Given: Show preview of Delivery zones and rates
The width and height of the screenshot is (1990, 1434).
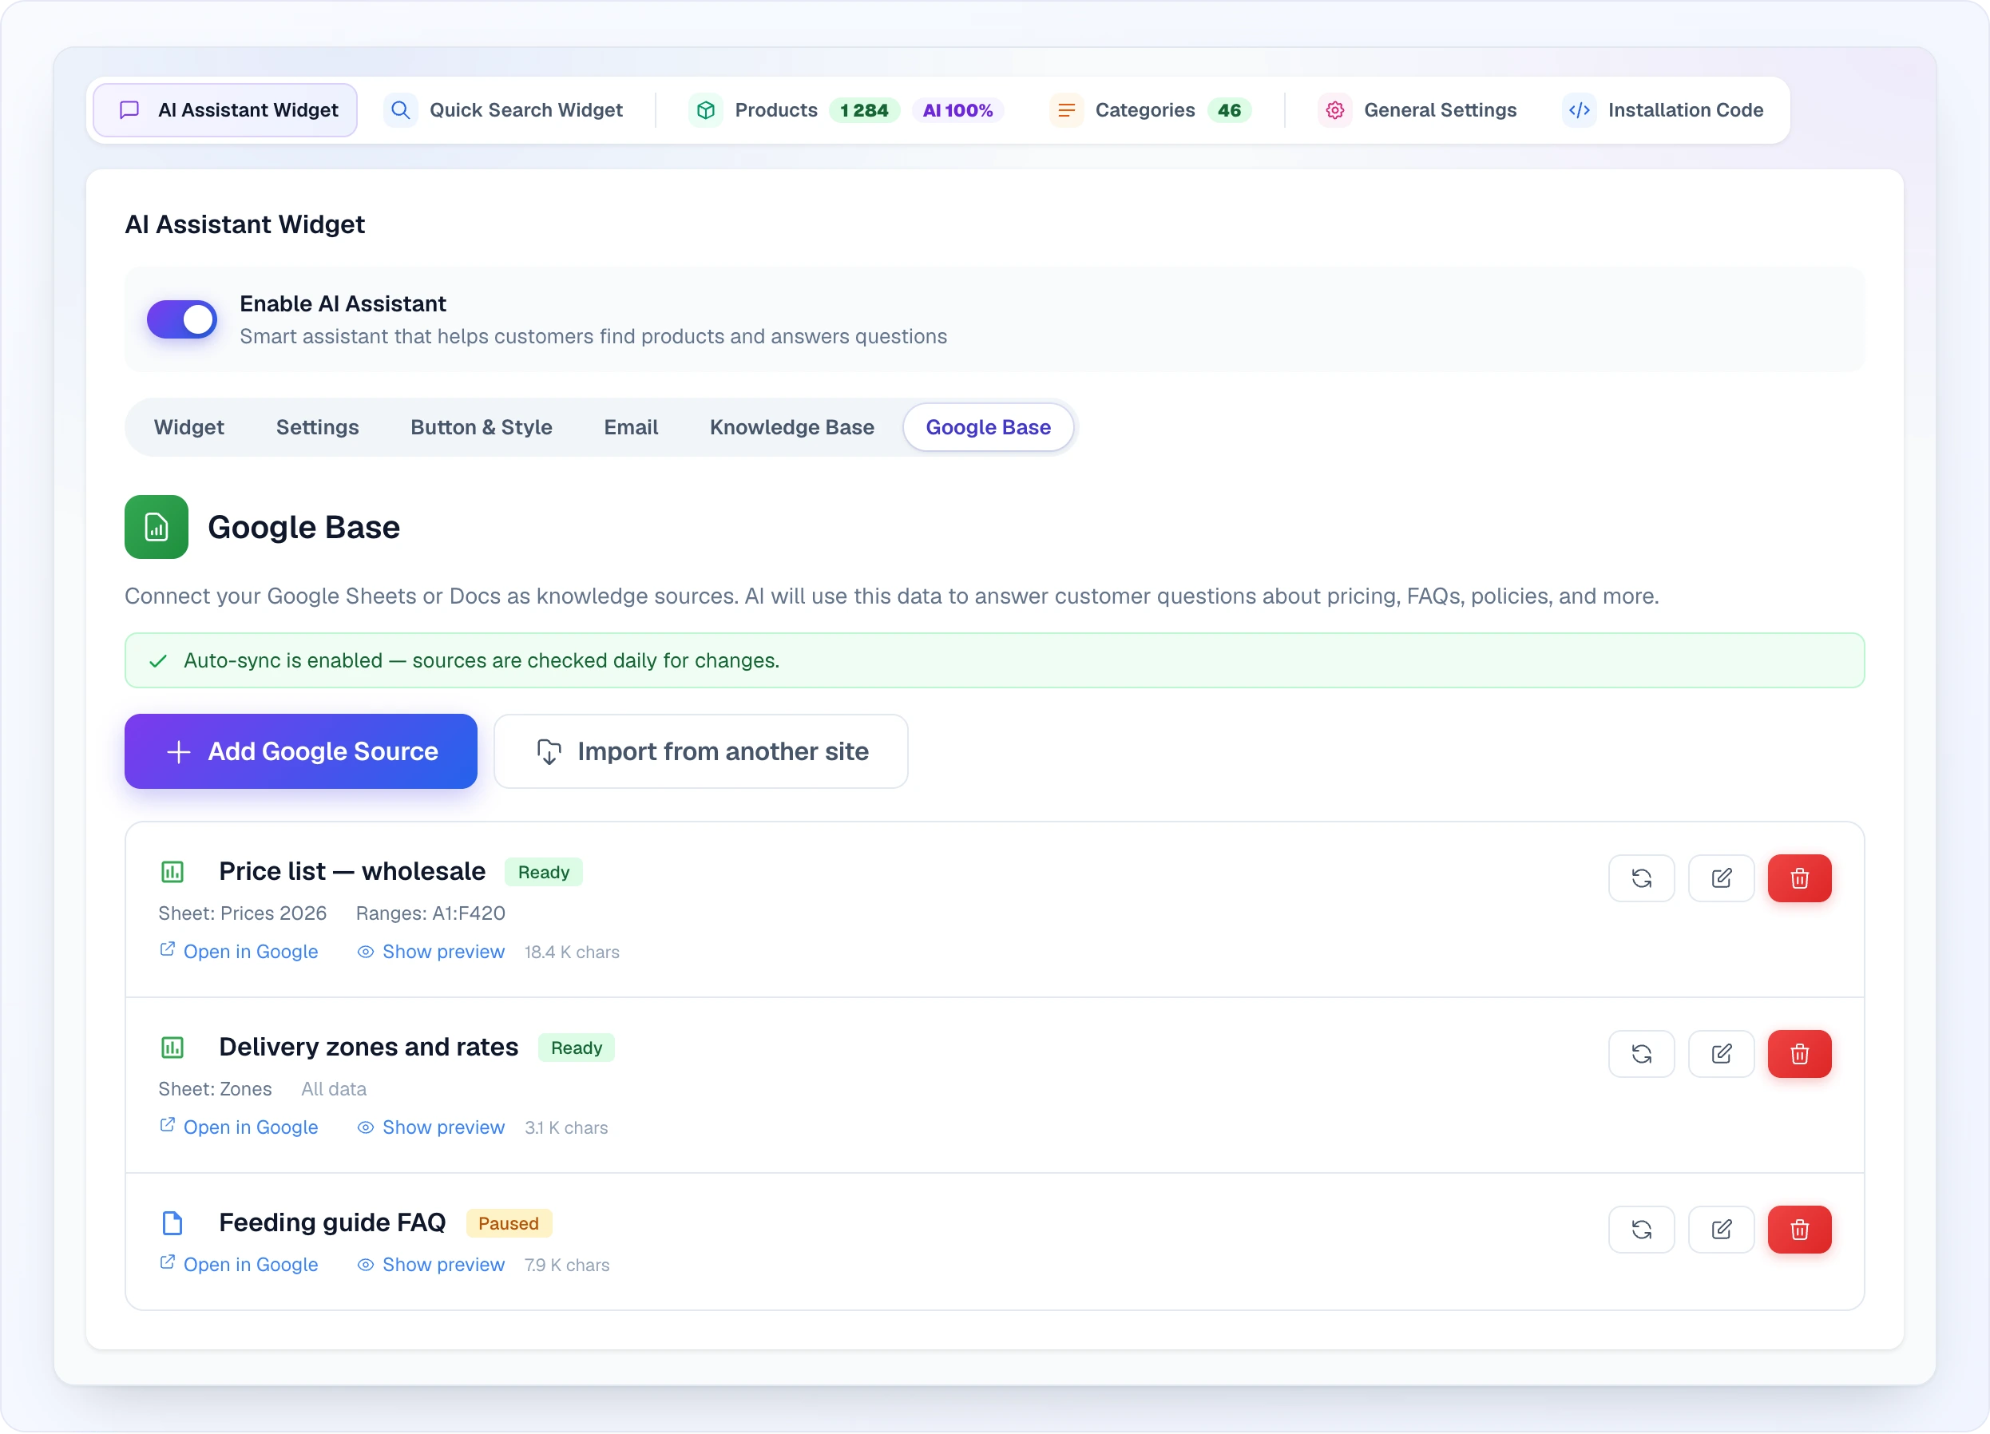Looking at the screenshot, I should [x=430, y=1127].
